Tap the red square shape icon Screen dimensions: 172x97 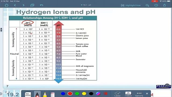click(x=105, y=93)
